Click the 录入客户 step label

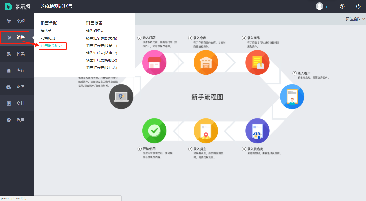click(x=304, y=73)
